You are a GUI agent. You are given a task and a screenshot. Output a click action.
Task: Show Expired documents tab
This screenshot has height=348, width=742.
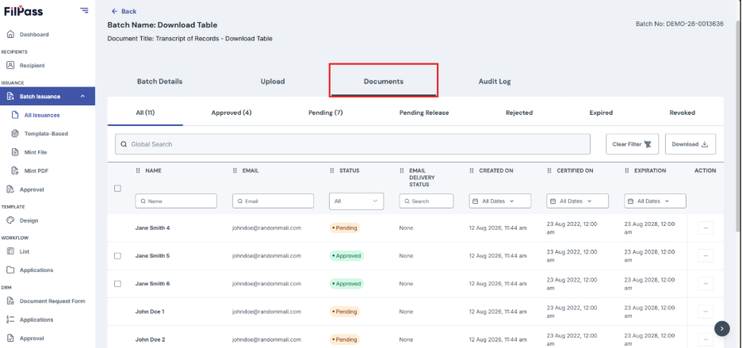[x=601, y=113]
